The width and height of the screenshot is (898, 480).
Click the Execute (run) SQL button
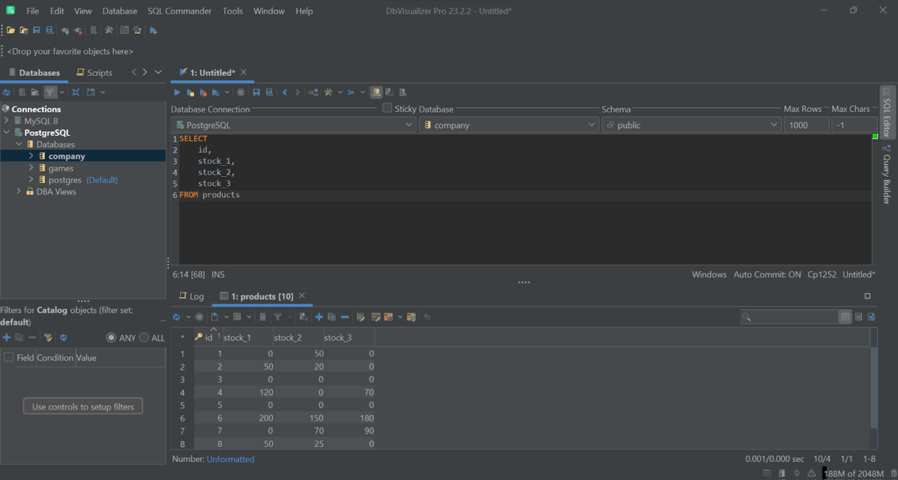point(177,92)
